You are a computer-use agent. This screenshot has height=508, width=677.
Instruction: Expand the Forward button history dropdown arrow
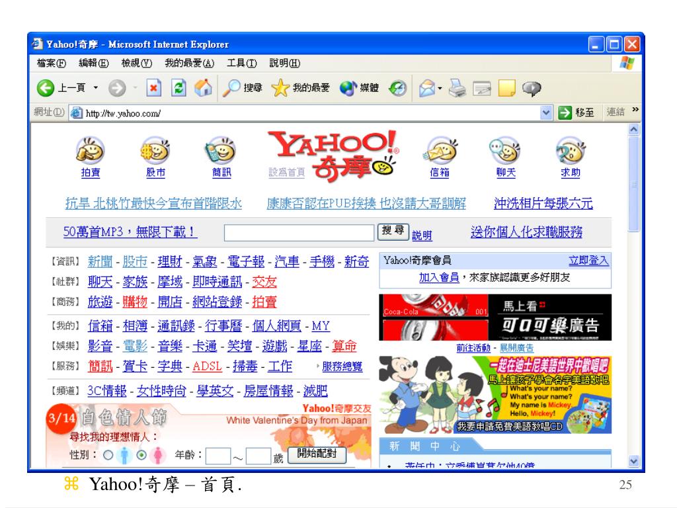(x=136, y=88)
